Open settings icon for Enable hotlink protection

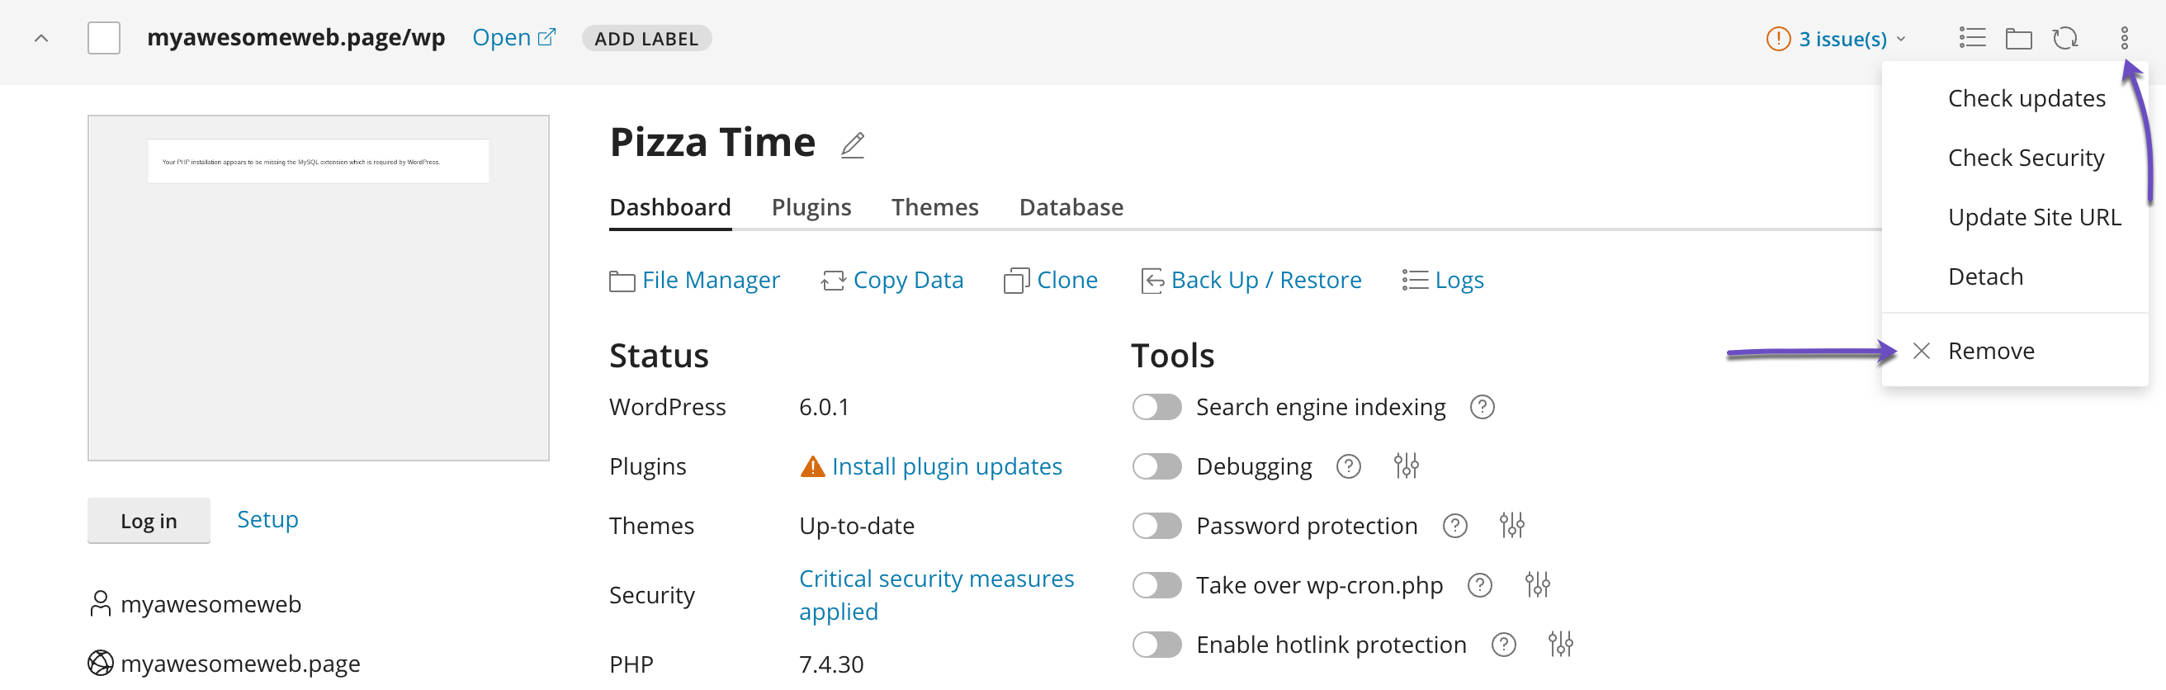pos(1560,645)
